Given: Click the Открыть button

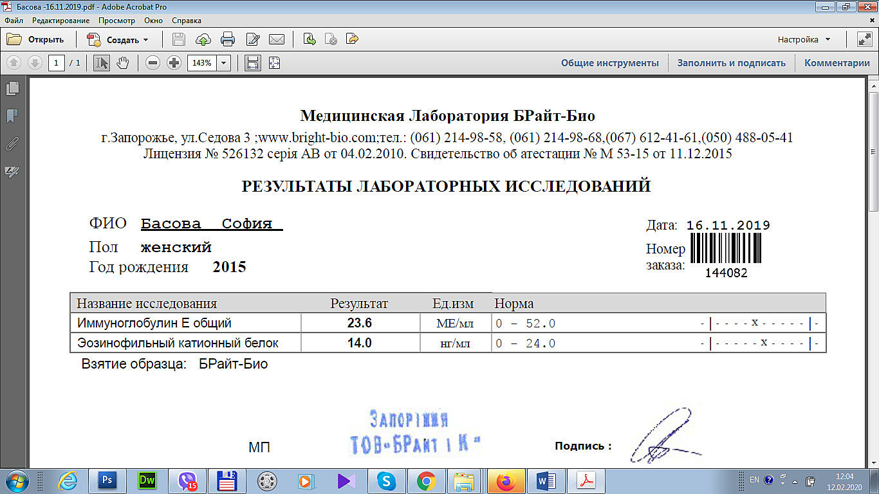Looking at the screenshot, I should pyautogui.click(x=36, y=40).
